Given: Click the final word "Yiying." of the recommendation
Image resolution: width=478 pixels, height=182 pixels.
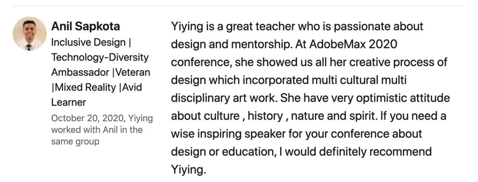Looking at the screenshot, I should pos(189,170).
